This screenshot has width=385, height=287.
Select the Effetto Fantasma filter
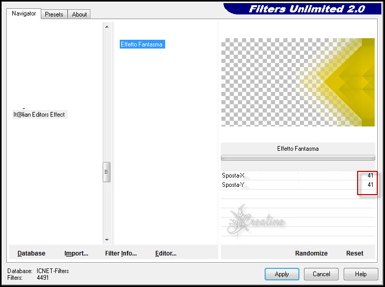141,44
